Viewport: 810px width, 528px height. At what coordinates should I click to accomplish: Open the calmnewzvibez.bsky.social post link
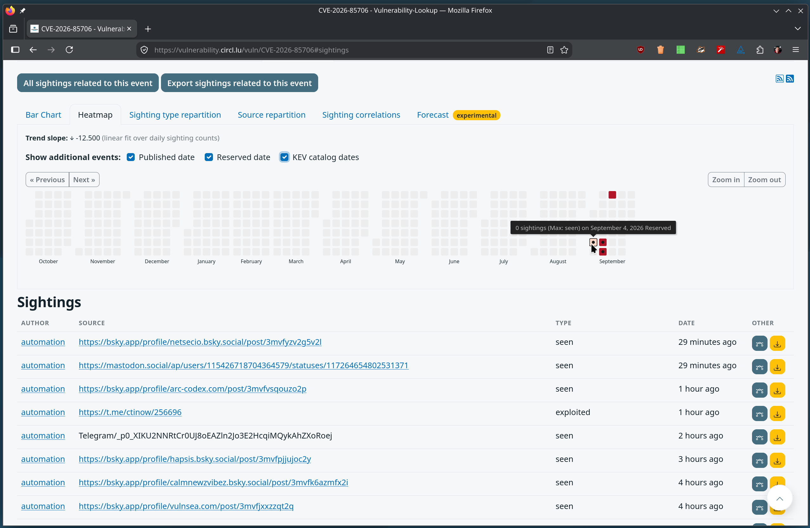click(213, 482)
